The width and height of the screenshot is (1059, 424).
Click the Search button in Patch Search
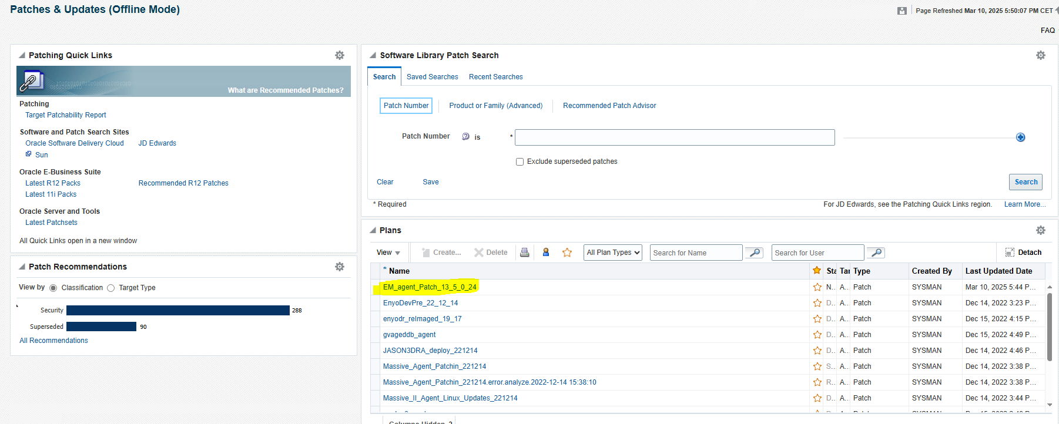point(1026,182)
